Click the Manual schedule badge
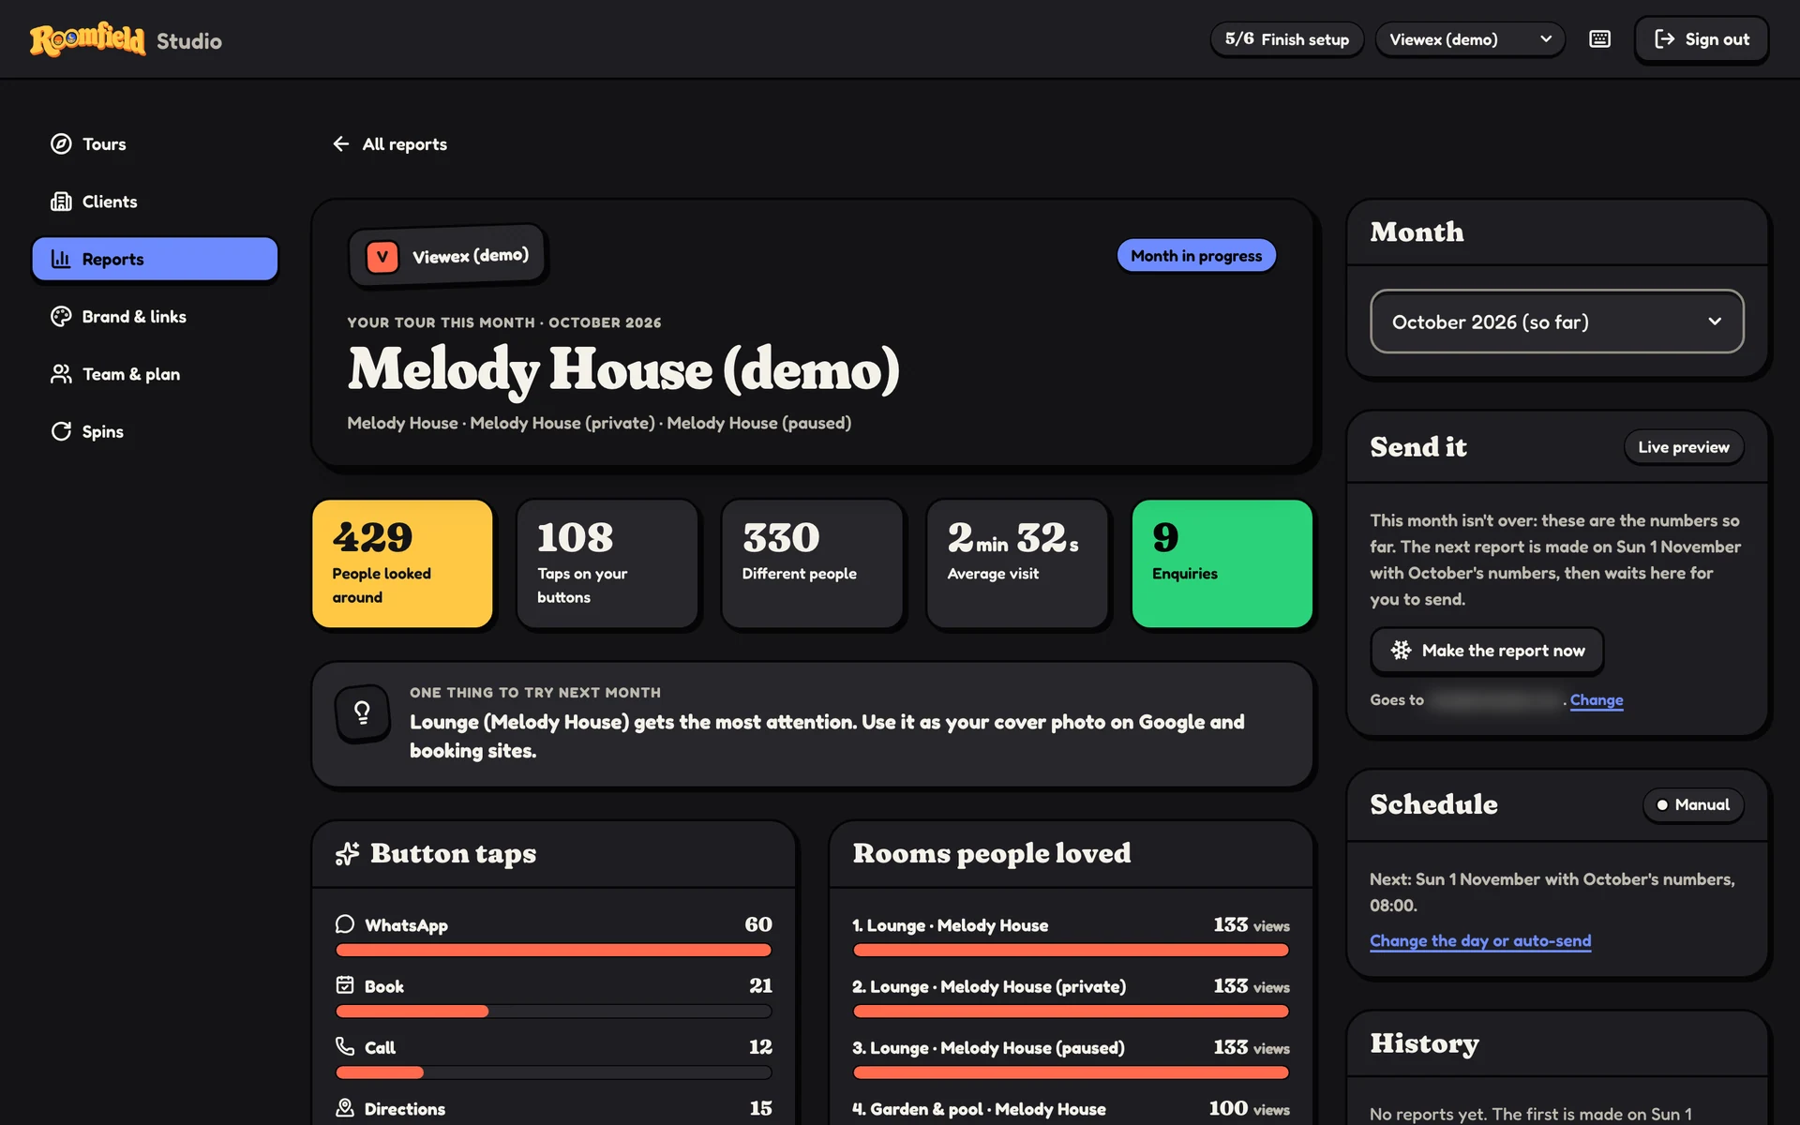Screen dimensions: 1800x1125 pos(1693,804)
